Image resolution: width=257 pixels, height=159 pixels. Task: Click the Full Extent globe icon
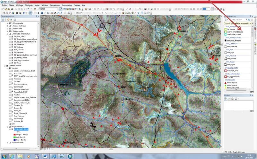tap(13, 13)
